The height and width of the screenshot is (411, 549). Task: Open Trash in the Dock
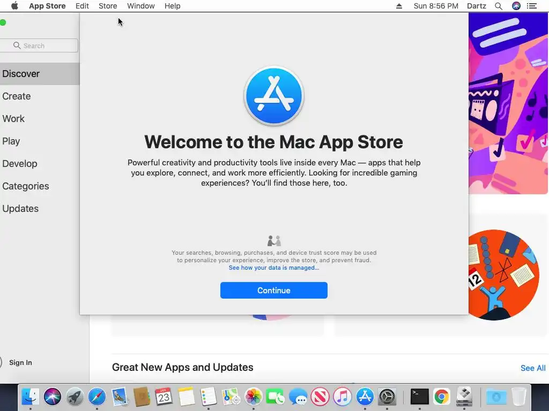click(519, 397)
